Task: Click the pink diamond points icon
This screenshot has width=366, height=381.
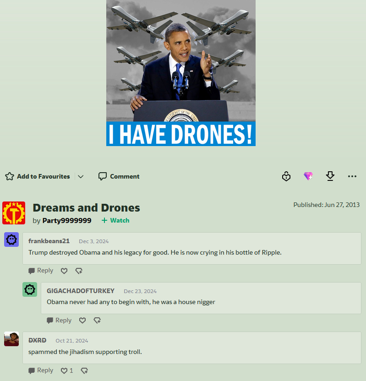Action: (x=308, y=176)
